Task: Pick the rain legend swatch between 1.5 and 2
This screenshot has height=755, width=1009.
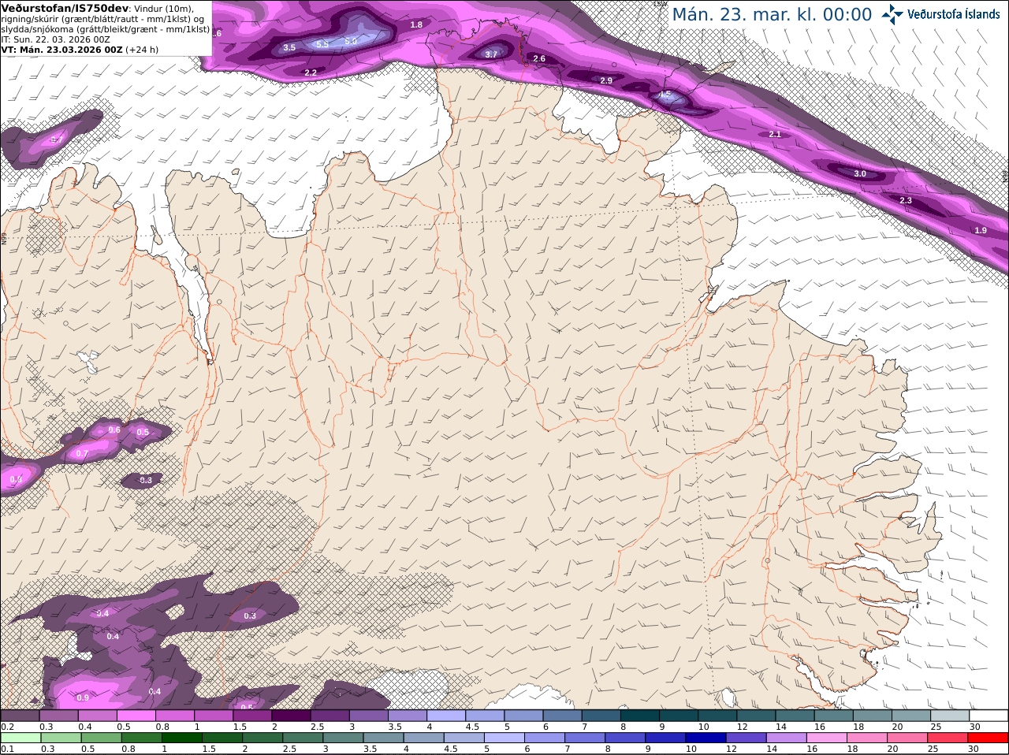Action: 223,738
